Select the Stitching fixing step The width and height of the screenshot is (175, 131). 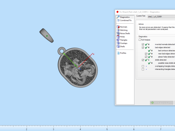(x=122, y=30)
